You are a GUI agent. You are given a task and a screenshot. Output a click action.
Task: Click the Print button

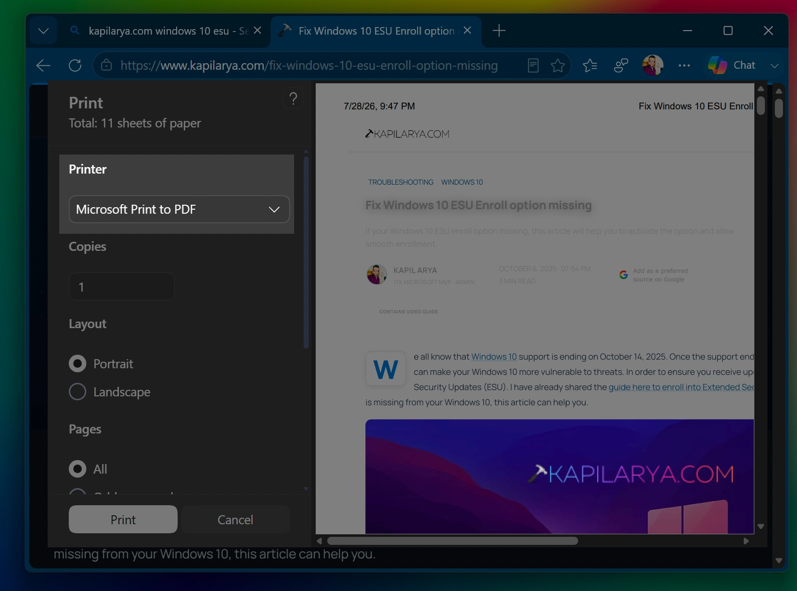pyautogui.click(x=123, y=519)
